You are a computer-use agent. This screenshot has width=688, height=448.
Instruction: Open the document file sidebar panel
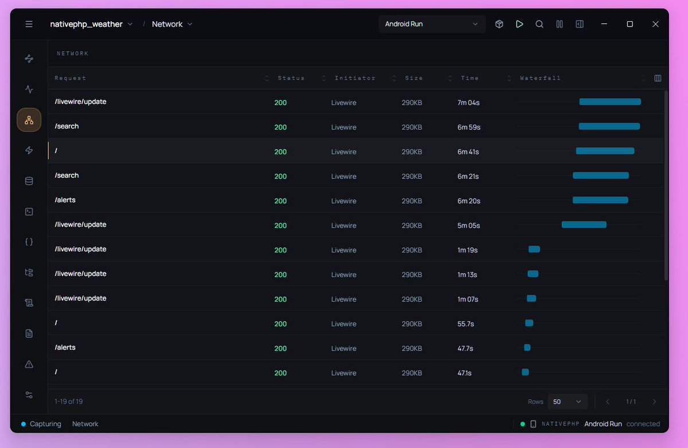[29, 333]
